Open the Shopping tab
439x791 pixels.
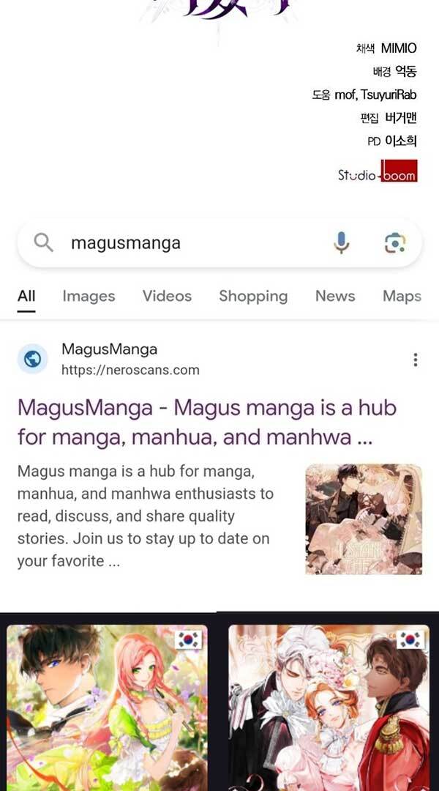pyautogui.click(x=253, y=296)
